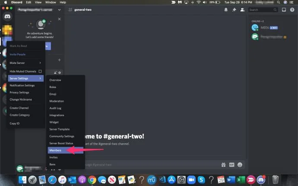Open notification settings bell in channel header
298x186 pixels.
[x=226, y=9]
